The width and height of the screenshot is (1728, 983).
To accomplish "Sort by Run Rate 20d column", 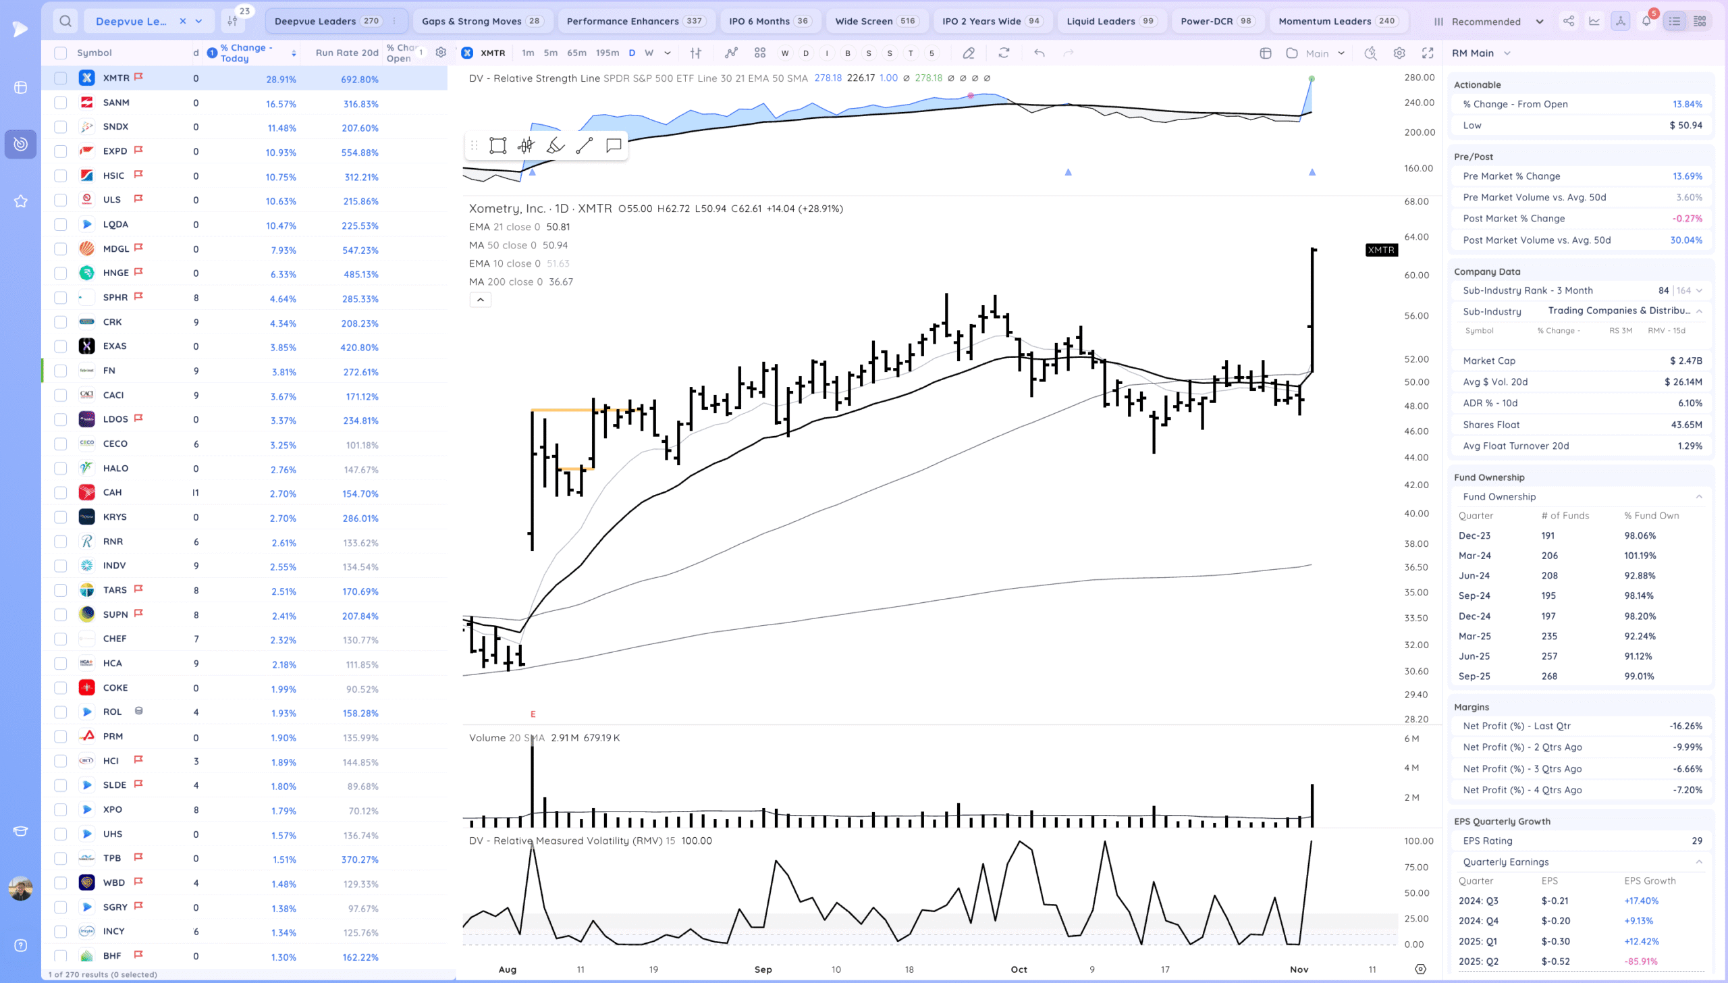I will pos(346,53).
